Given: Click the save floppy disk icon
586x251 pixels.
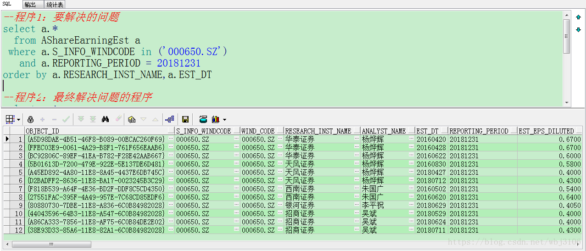Looking at the screenshot, I should click(x=185, y=119).
